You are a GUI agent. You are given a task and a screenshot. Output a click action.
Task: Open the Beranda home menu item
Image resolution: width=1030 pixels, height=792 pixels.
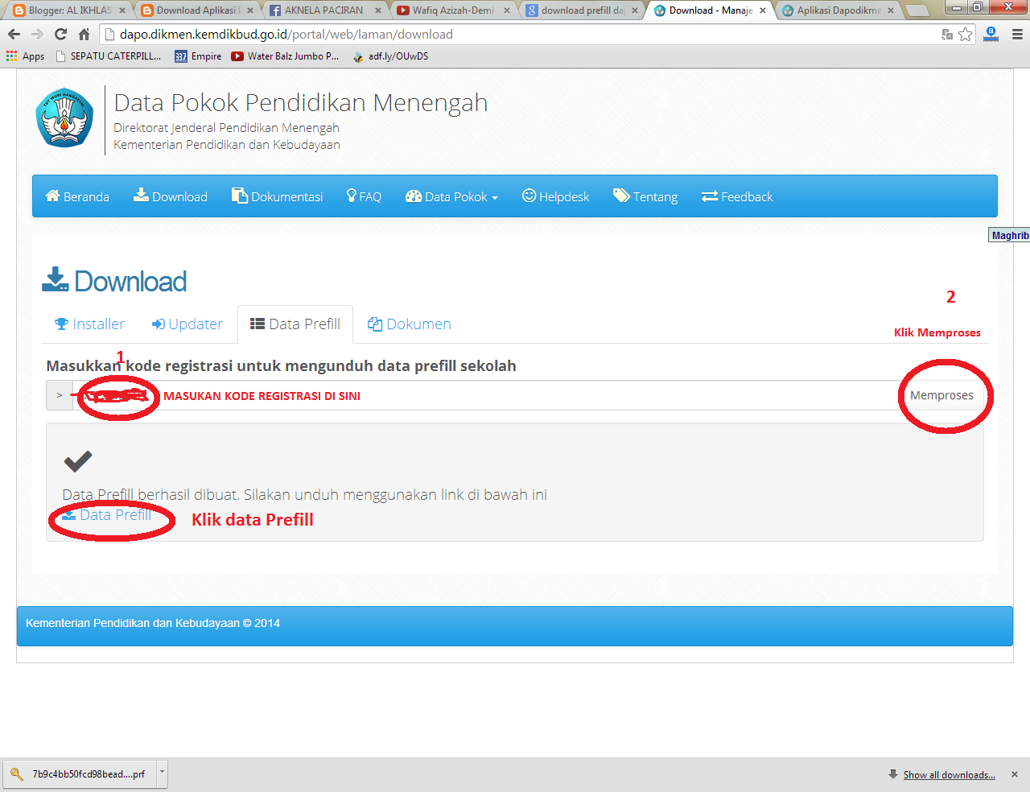coord(77,196)
